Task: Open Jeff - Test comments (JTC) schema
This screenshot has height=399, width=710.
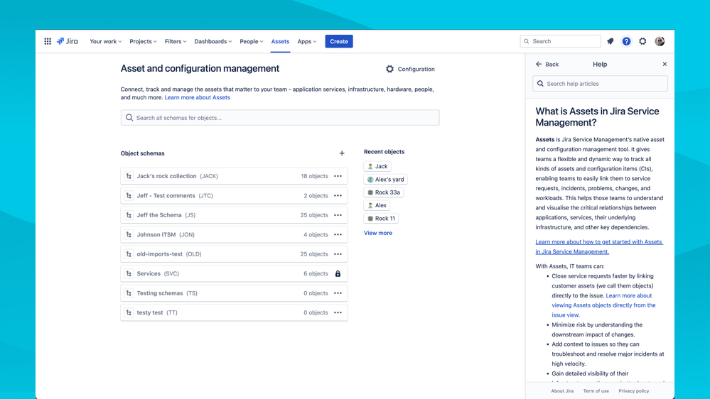Action: tap(234, 195)
